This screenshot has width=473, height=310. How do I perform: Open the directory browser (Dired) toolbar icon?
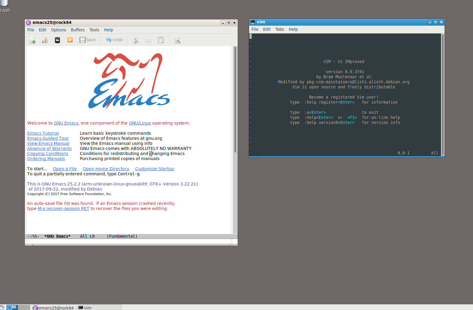(x=45, y=40)
